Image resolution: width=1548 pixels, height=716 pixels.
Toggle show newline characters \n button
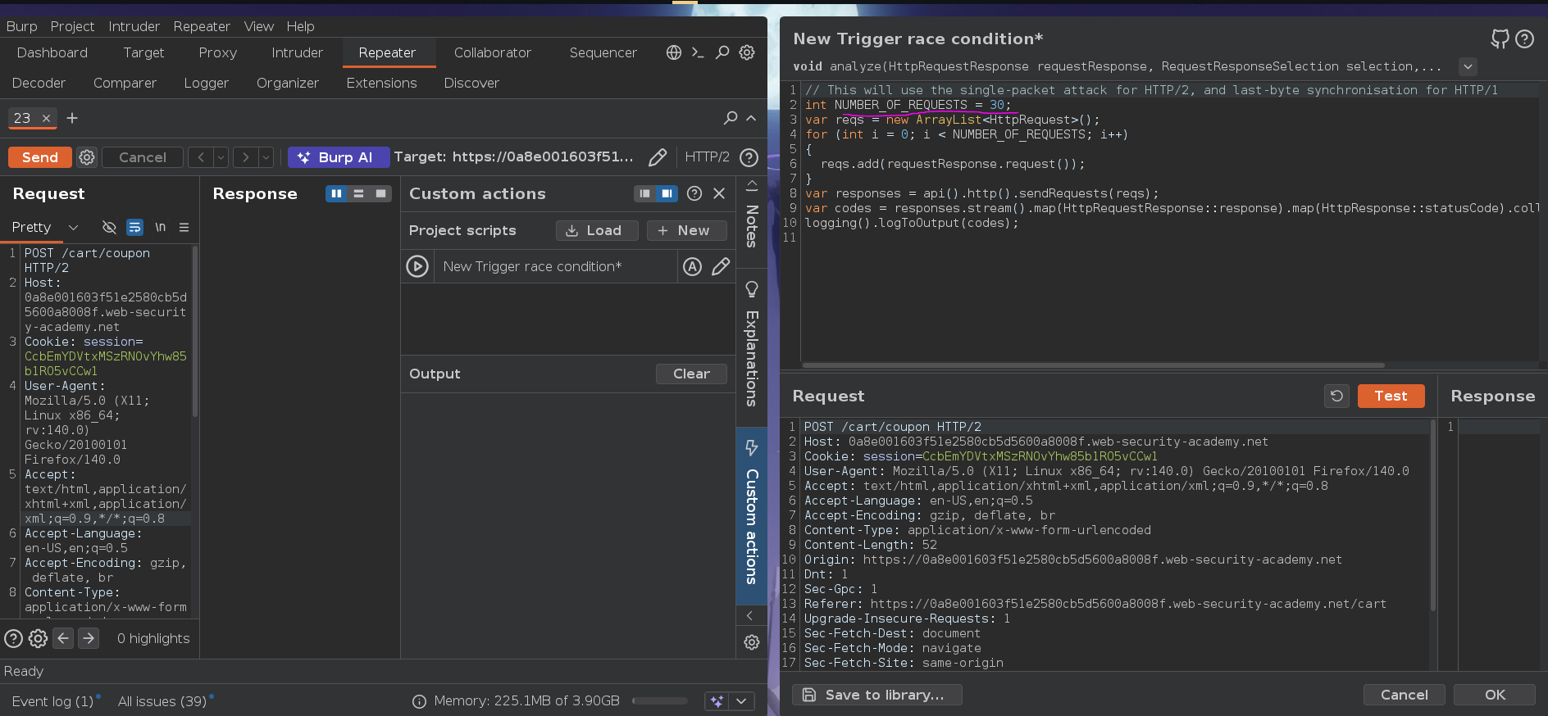(161, 227)
